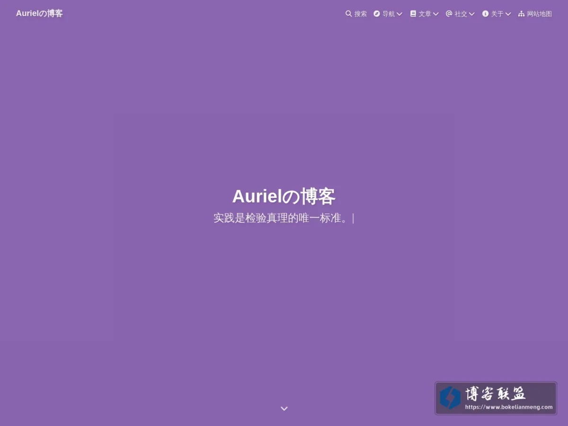
Task: Click the large centered Aurielの博客 heading
Action: pyautogui.click(x=284, y=196)
